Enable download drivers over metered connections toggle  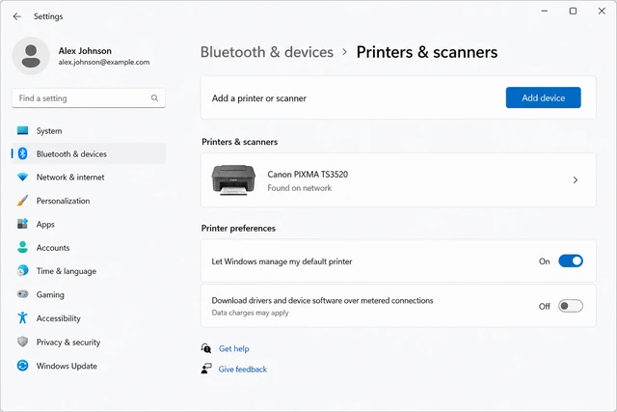coord(571,306)
